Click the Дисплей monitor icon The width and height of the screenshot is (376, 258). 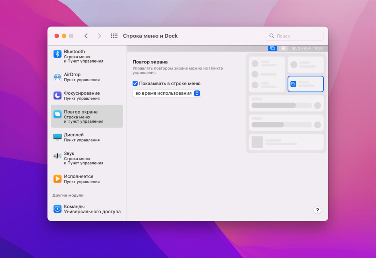(x=57, y=137)
